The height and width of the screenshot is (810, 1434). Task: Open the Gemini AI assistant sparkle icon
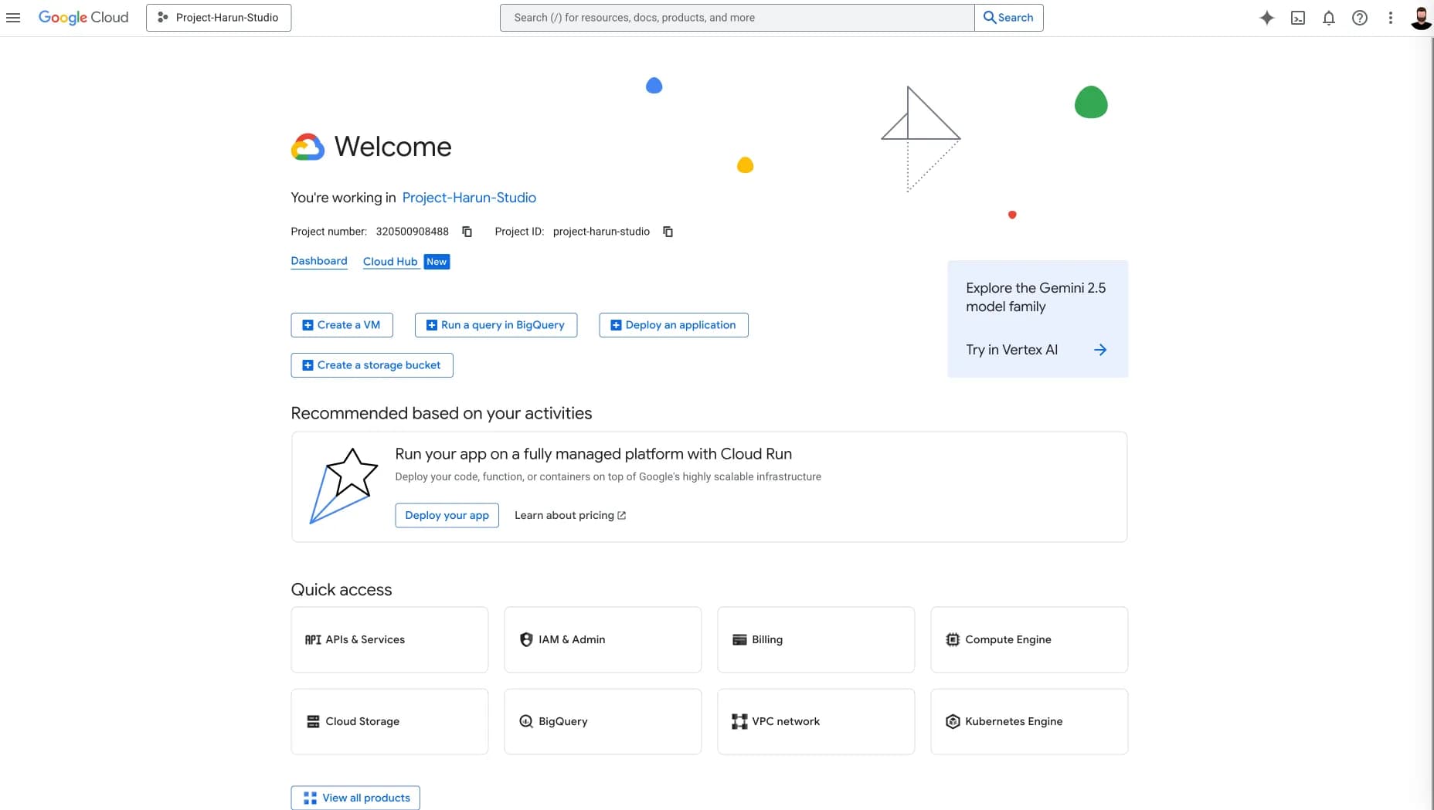[x=1266, y=18]
